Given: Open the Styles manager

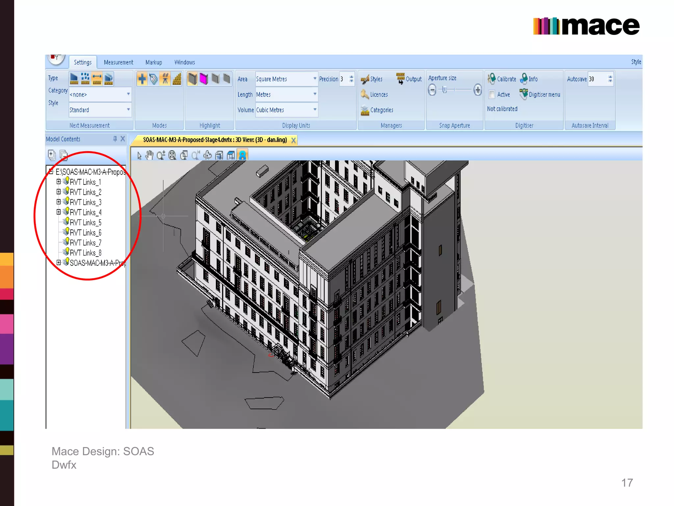Looking at the screenshot, I should pyautogui.click(x=372, y=79).
